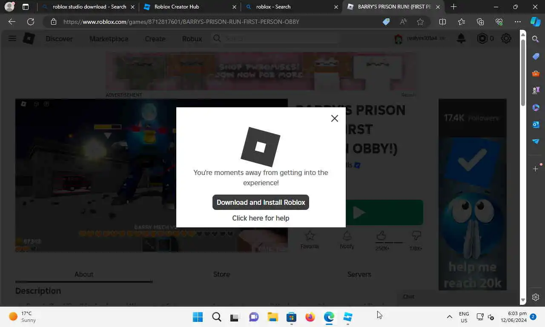
Task: Open Robux in Roblox navigation
Action: pos(192,39)
